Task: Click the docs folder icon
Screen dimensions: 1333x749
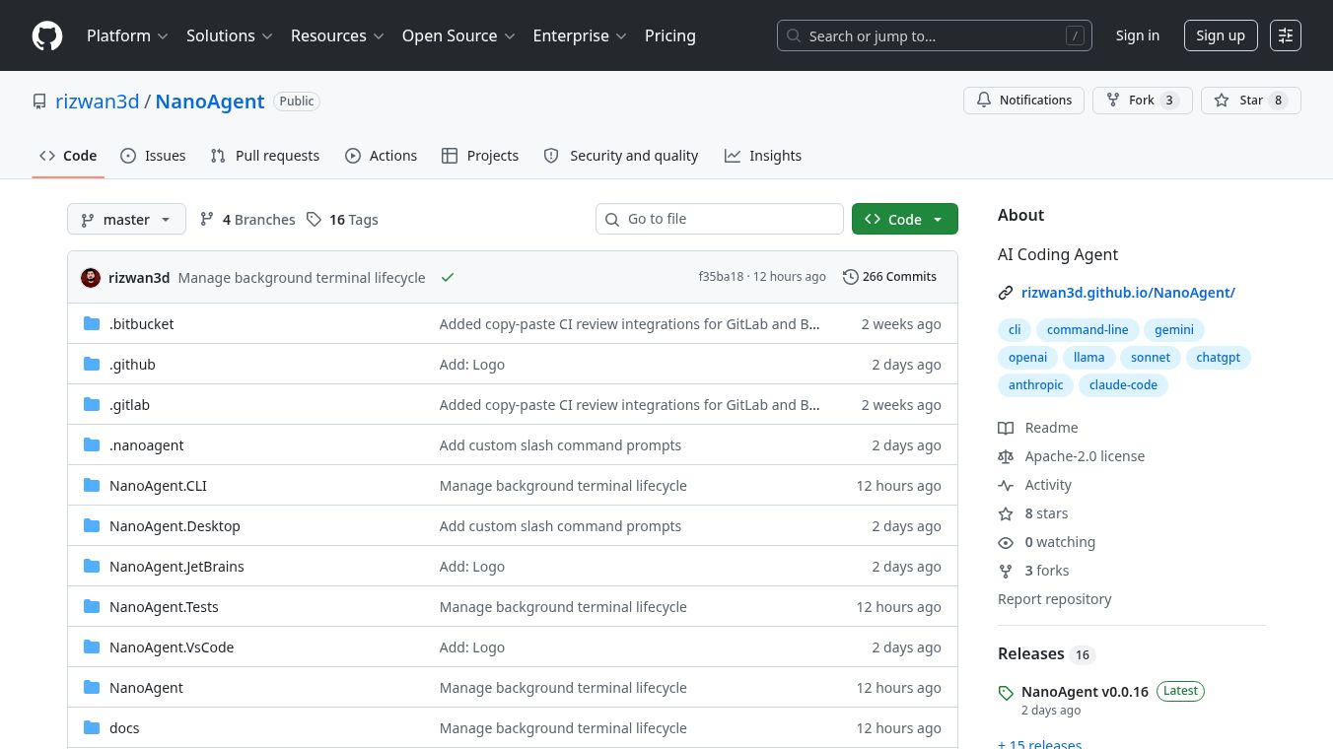Action: coord(92,727)
